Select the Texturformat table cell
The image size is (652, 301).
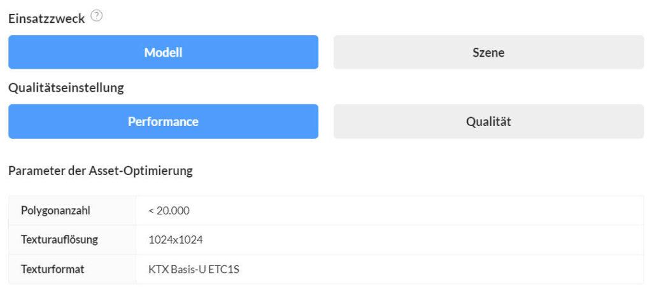(x=52, y=269)
